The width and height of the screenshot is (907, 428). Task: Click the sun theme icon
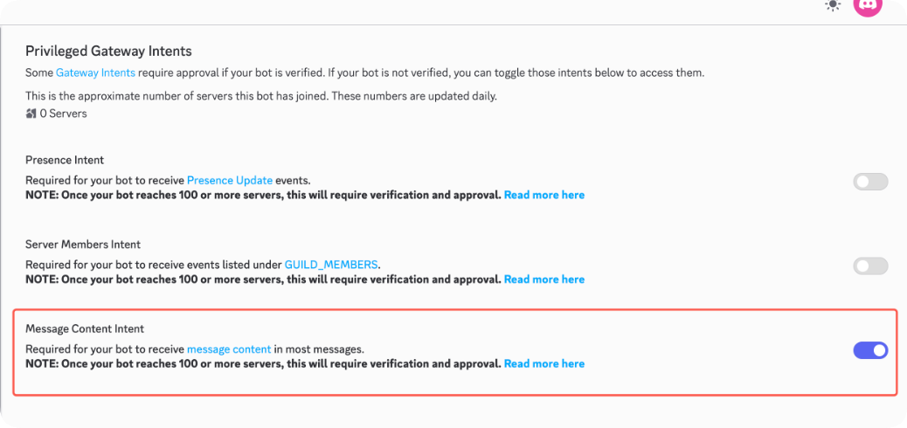pos(833,5)
